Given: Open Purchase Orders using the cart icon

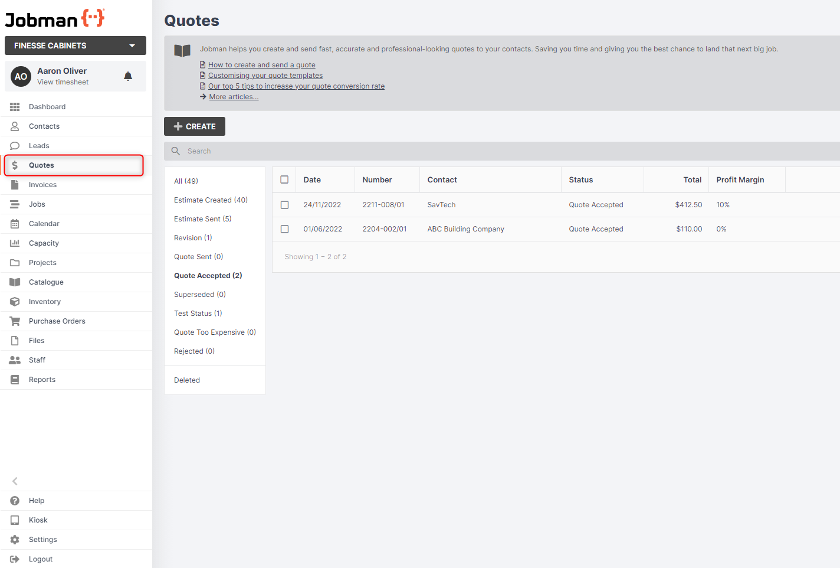Looking at the screenshot, I should 14,321.
